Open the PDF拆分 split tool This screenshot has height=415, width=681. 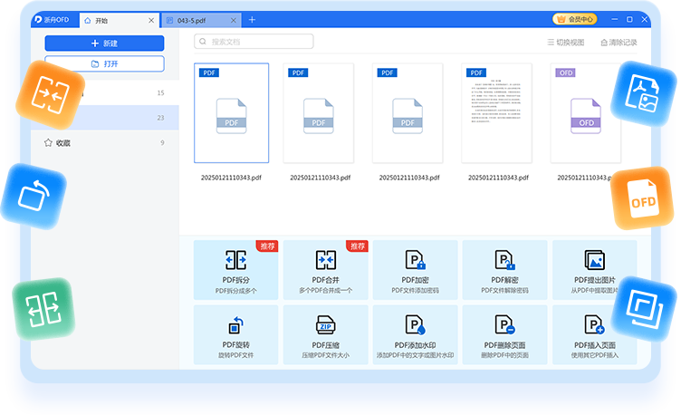(x=235, y=269)
